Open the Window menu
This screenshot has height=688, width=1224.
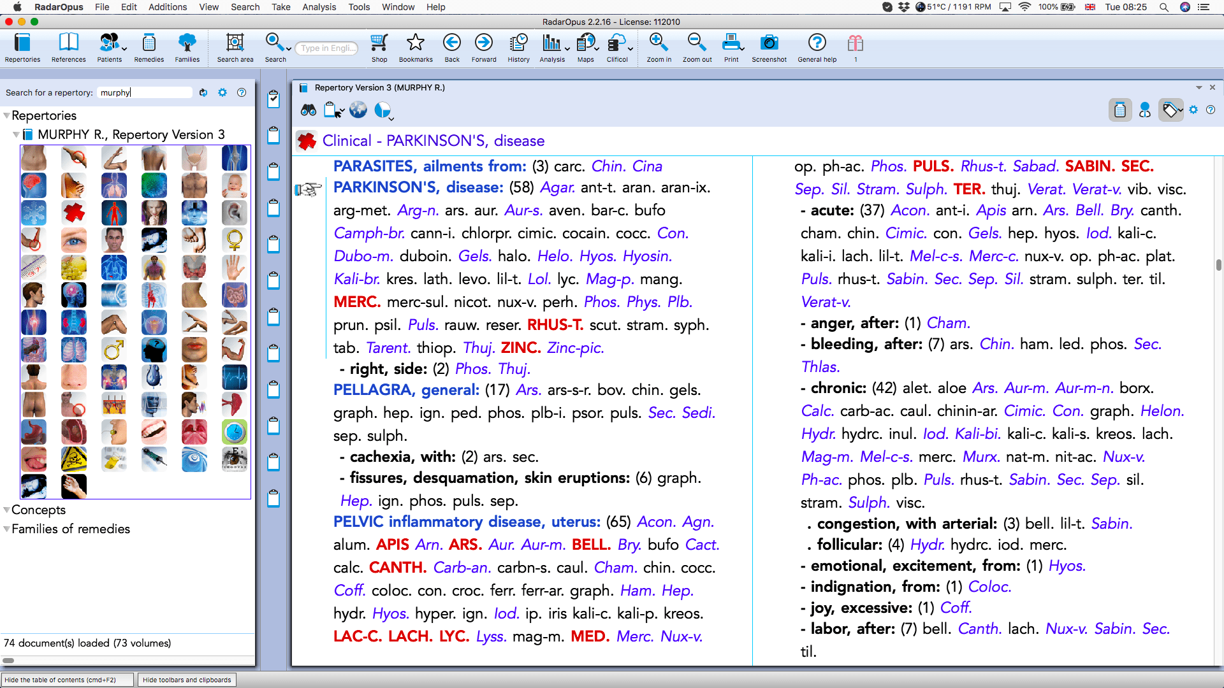(398, 7)
